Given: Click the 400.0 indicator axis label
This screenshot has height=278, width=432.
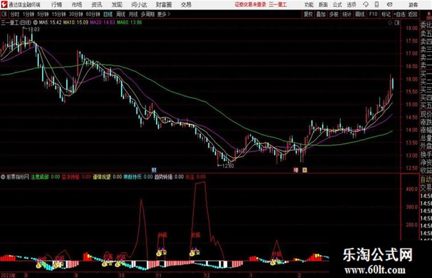Looking at the screenshot, I should [411, 189].
